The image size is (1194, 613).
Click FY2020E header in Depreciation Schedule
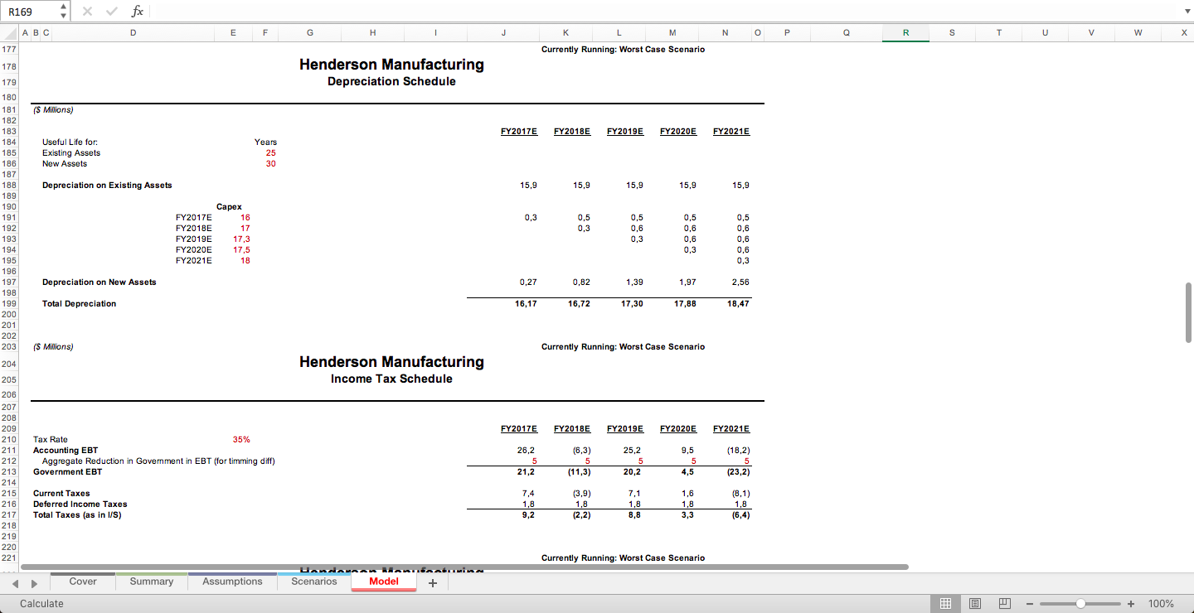tap(678, 132)
